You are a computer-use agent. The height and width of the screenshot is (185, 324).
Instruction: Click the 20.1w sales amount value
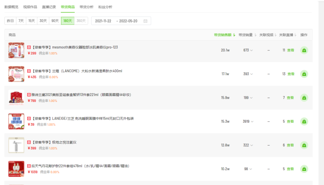[225, 50]
